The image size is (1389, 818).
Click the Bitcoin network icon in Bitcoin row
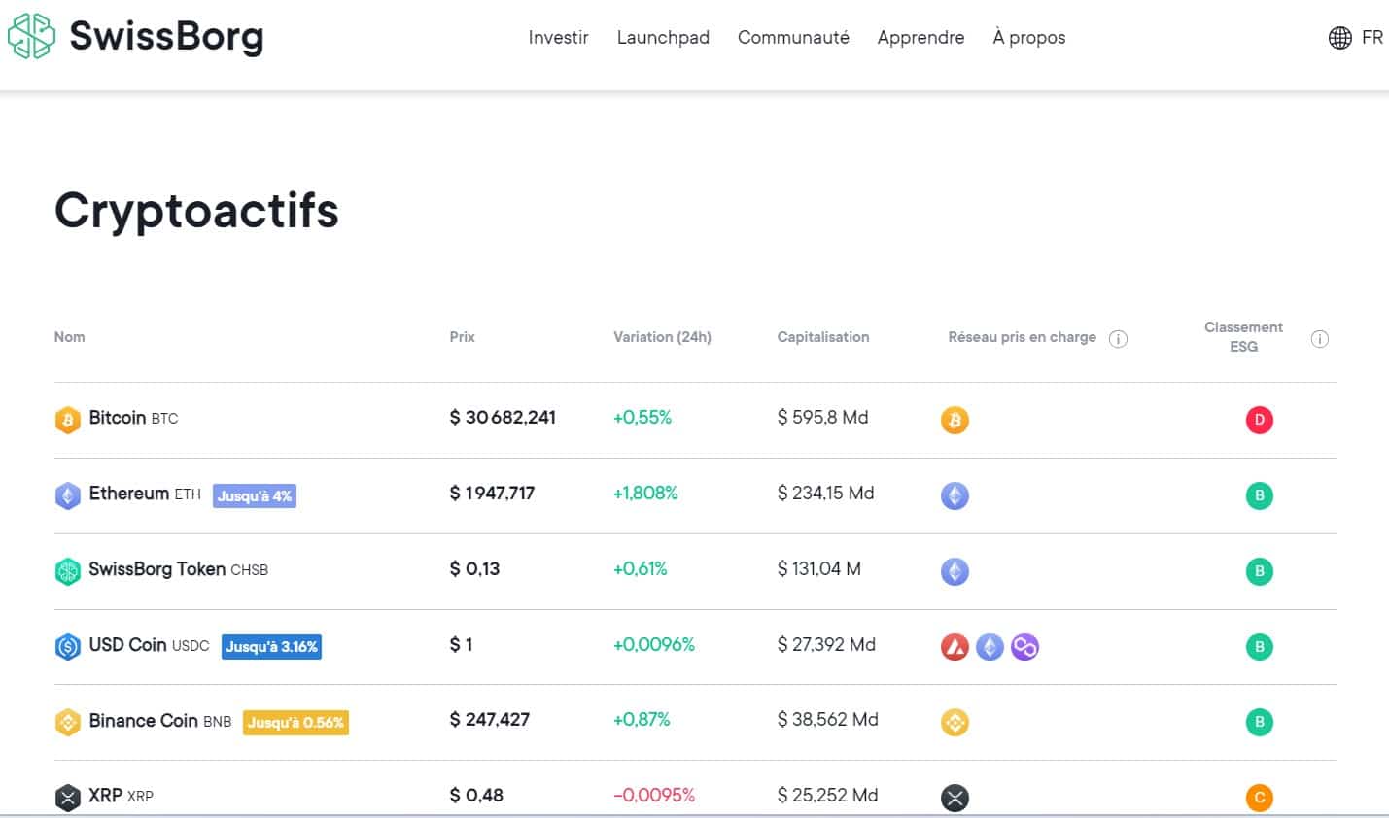(955, 420)
